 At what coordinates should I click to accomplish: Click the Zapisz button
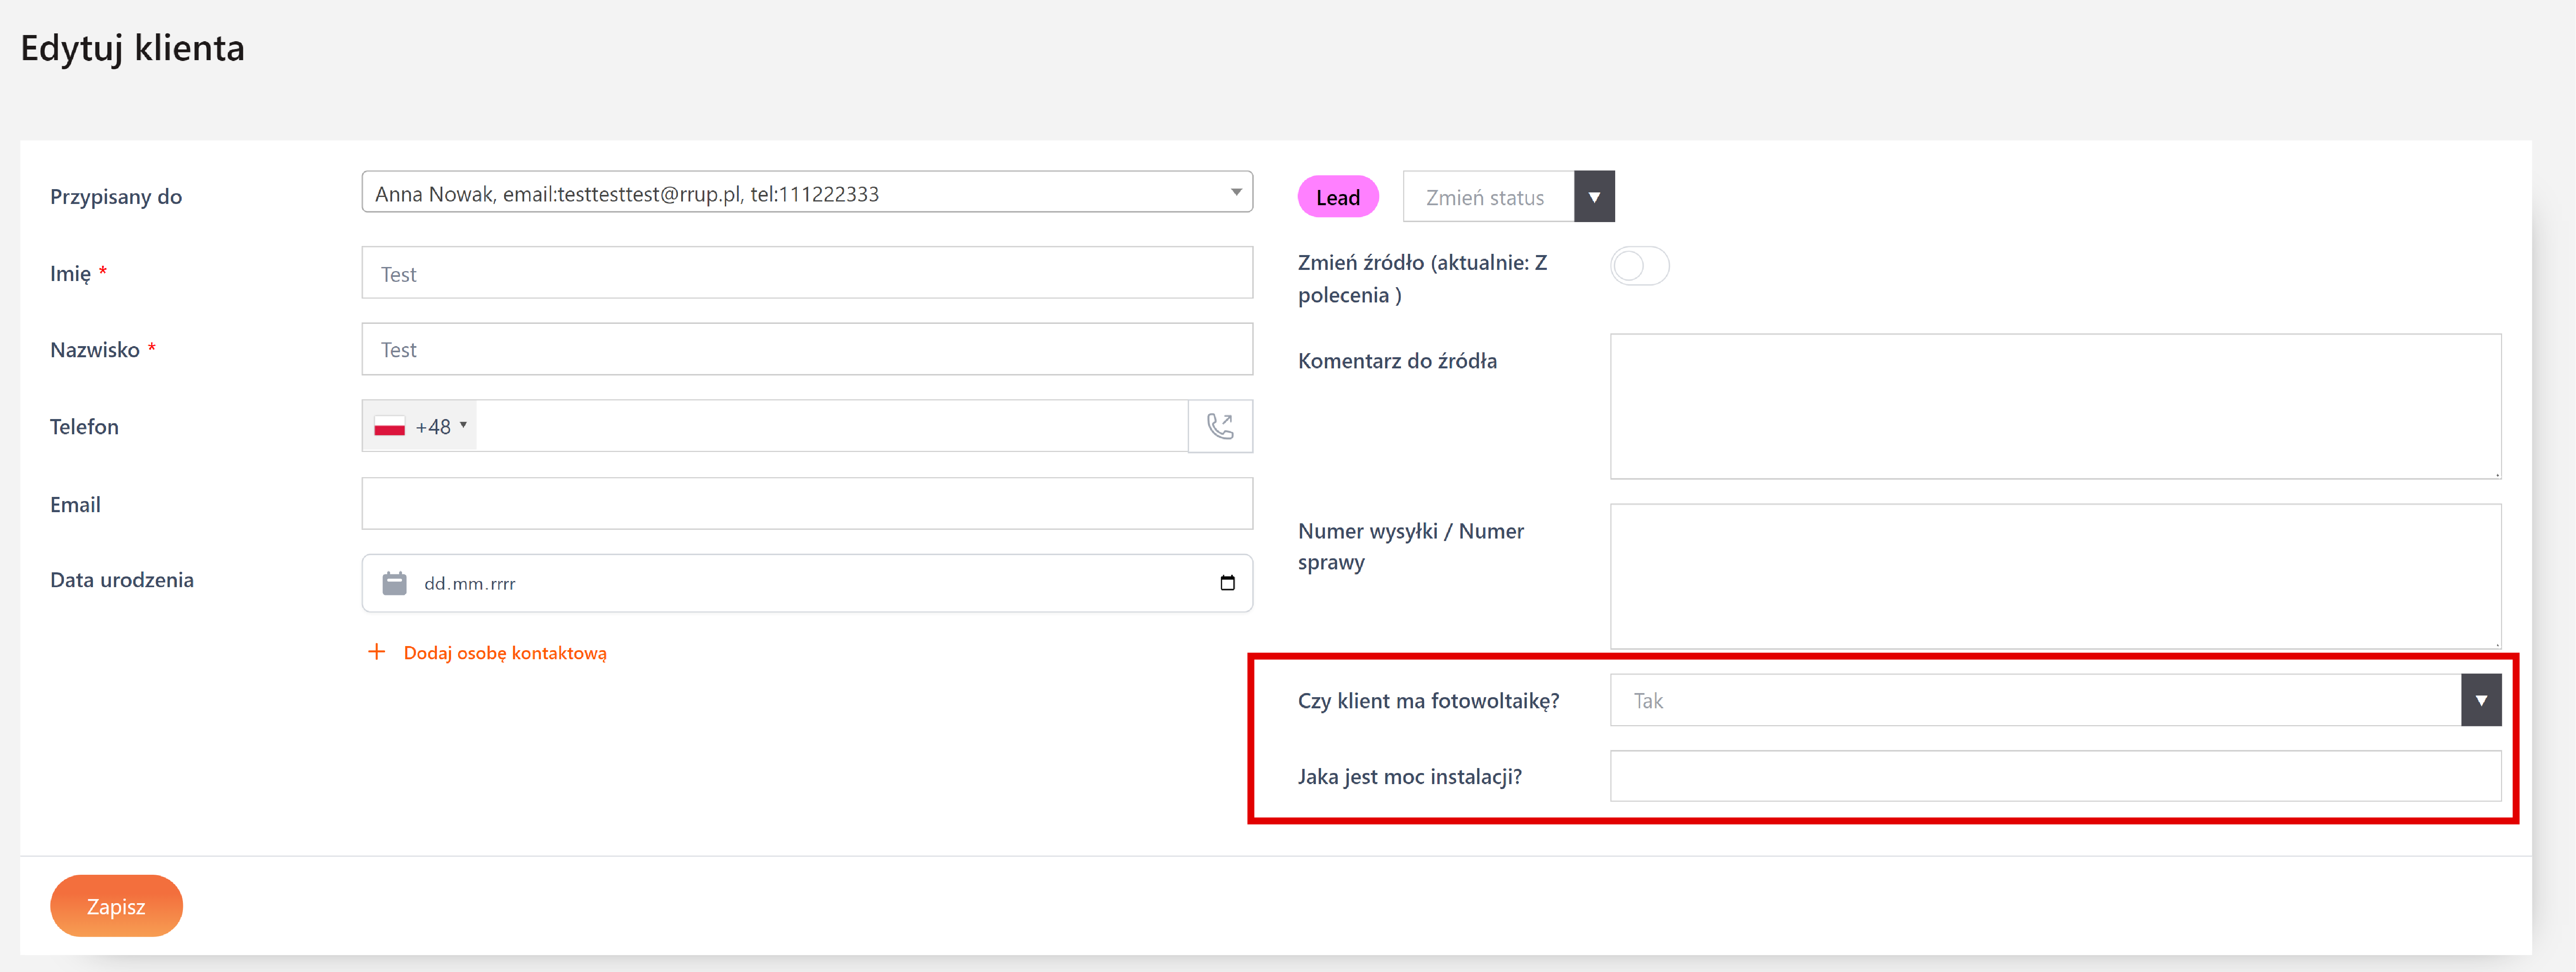pyautogui.click(x=116, y=906)
